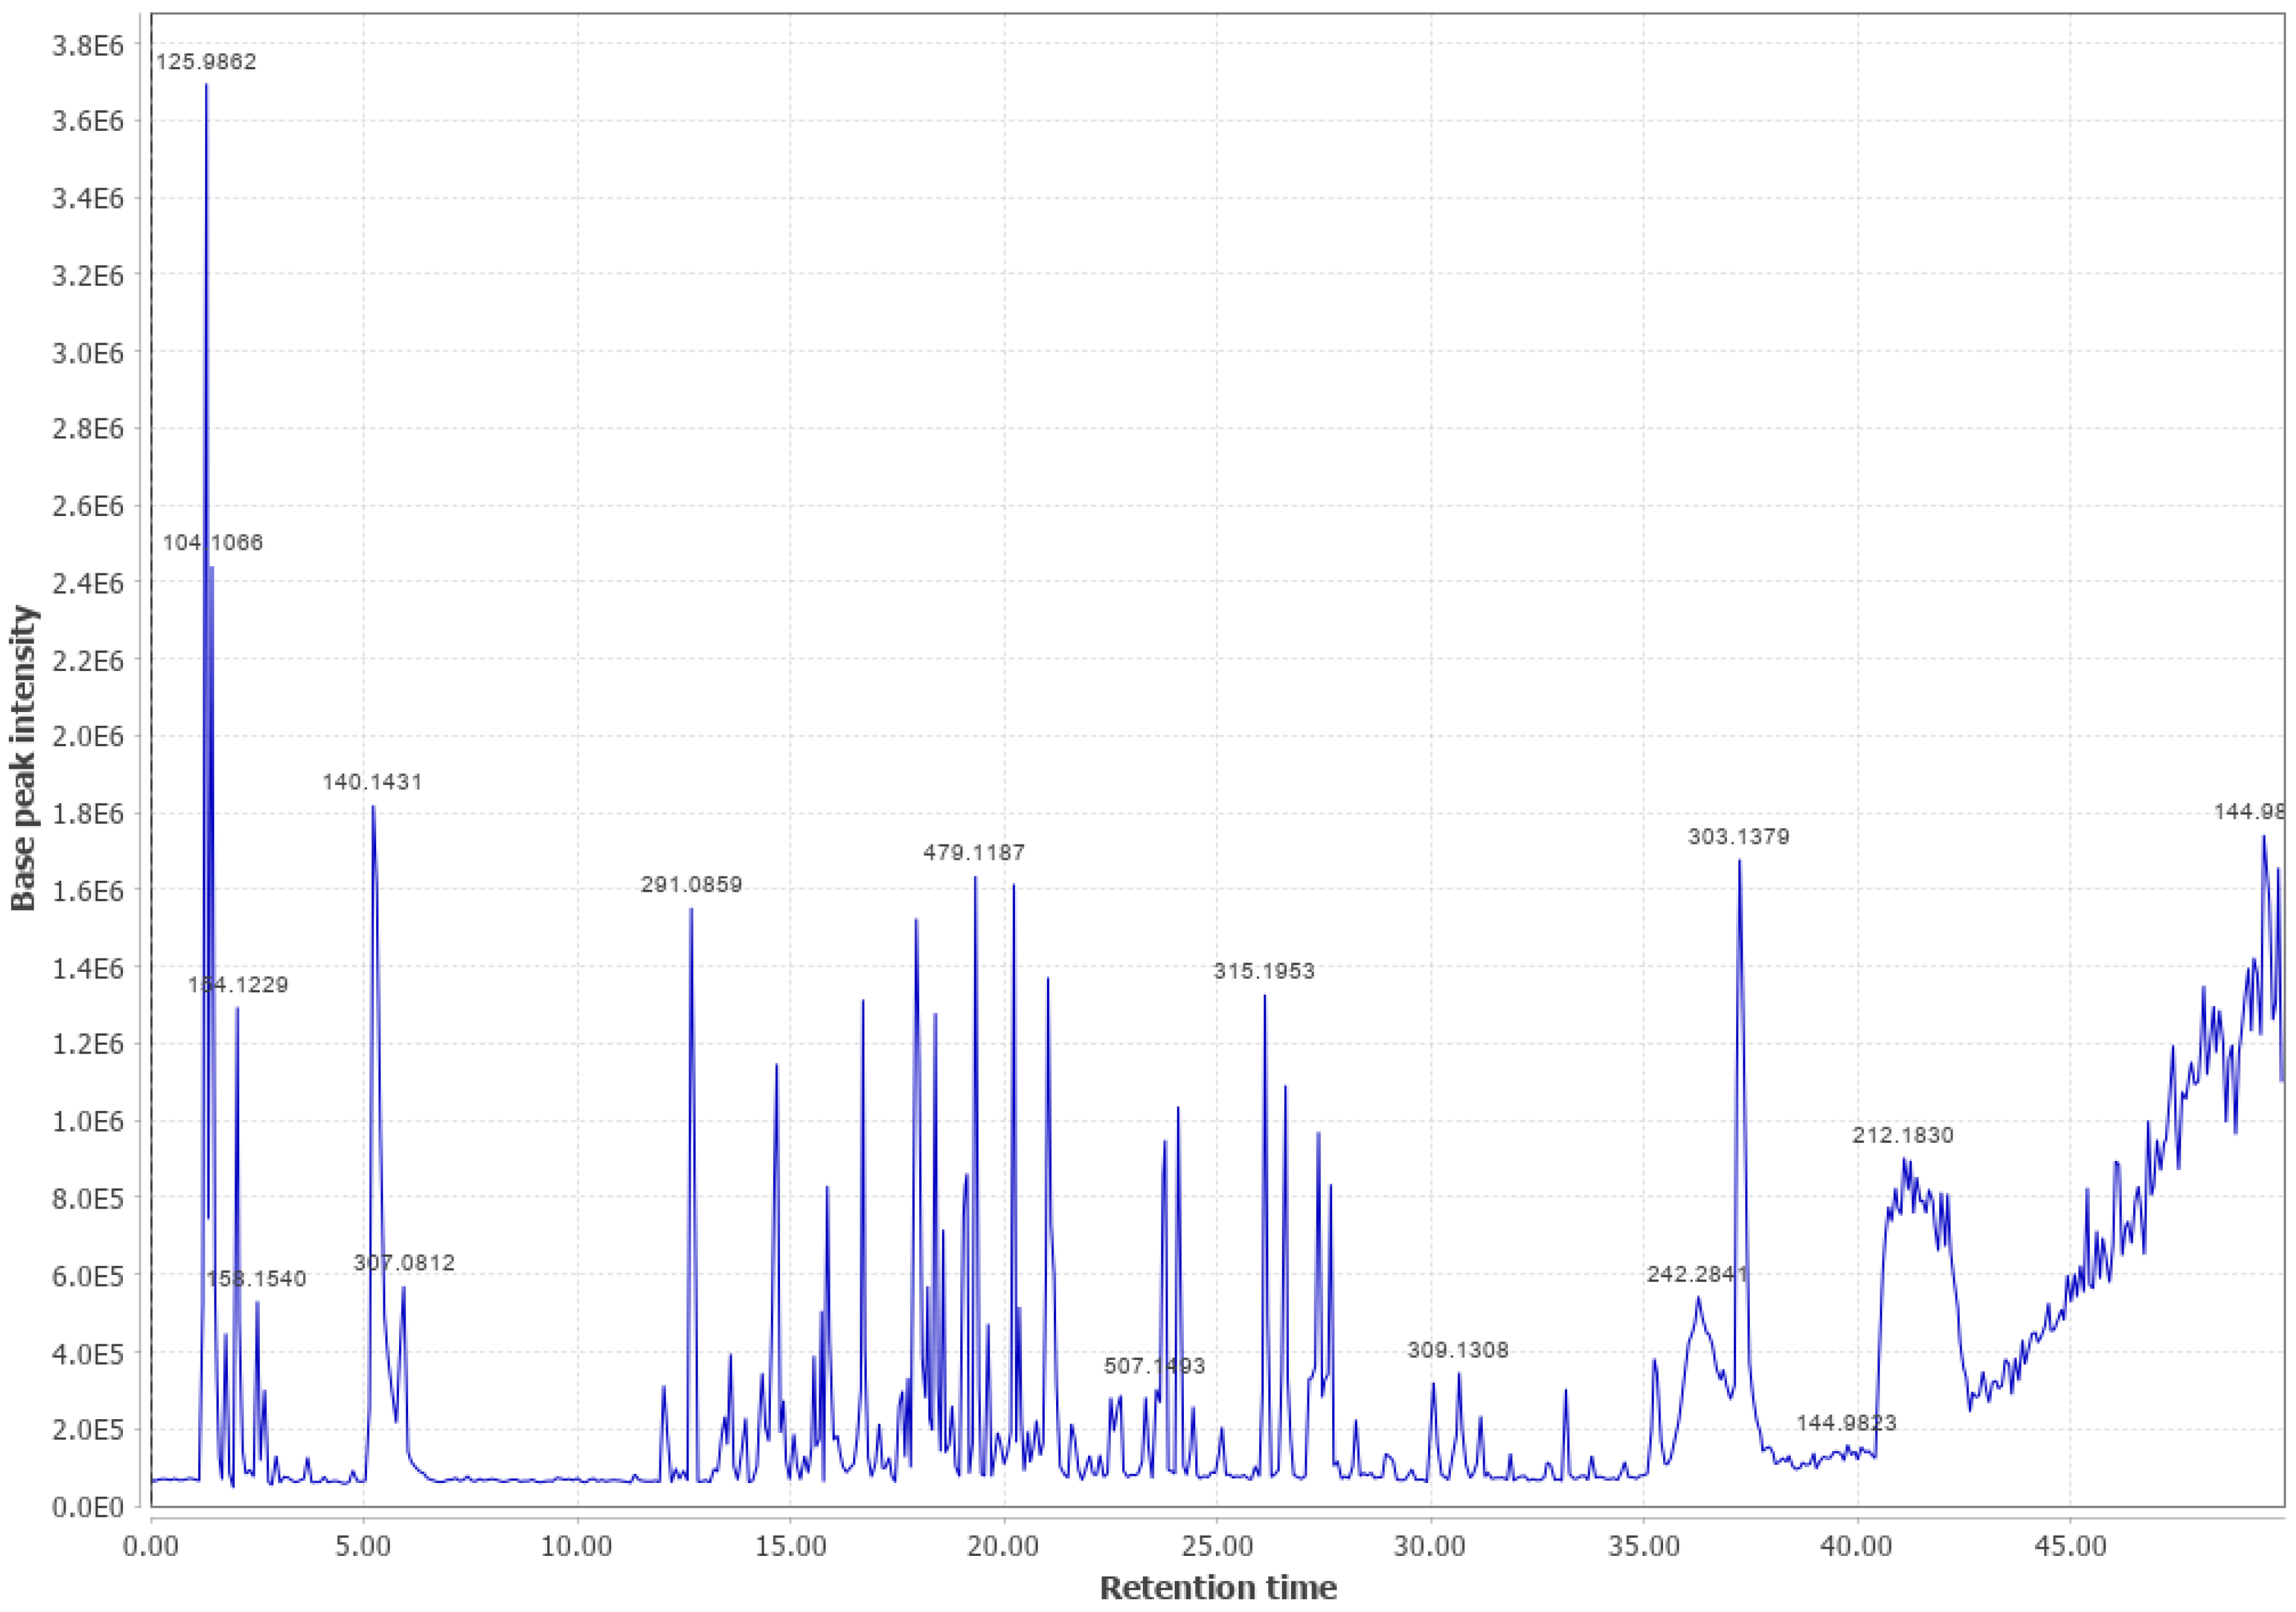2296x1612 pixels.
Task: Select the 309.1308 peak annotation
Action: click(1458, 1351)
